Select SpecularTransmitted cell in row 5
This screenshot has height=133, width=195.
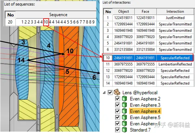[175, 43]
